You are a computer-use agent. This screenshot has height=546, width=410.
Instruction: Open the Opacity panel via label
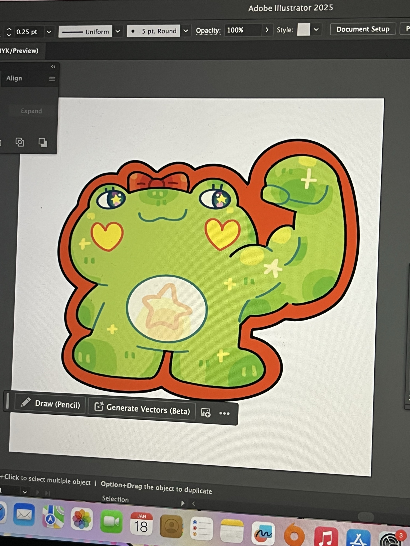[208, 31]
